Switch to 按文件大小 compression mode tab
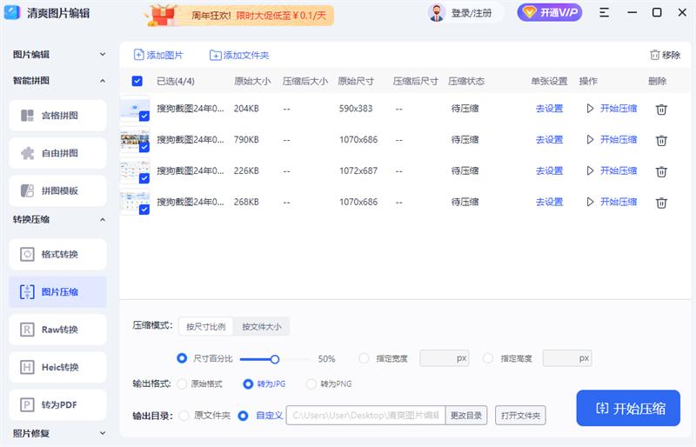 pos(261,327)
